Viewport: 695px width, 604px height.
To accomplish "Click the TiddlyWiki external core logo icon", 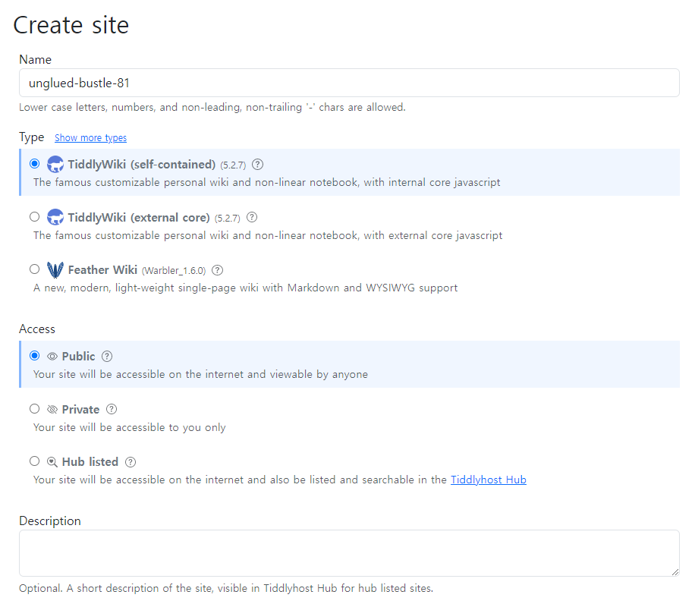I will point(55,217).
